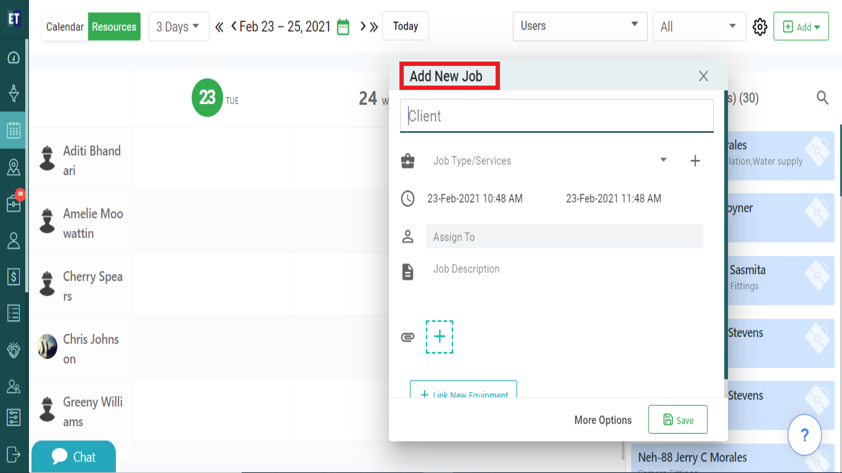The image size is (842, 473).
Task: Click the Assign To field
Action: (x=565, y=236)
